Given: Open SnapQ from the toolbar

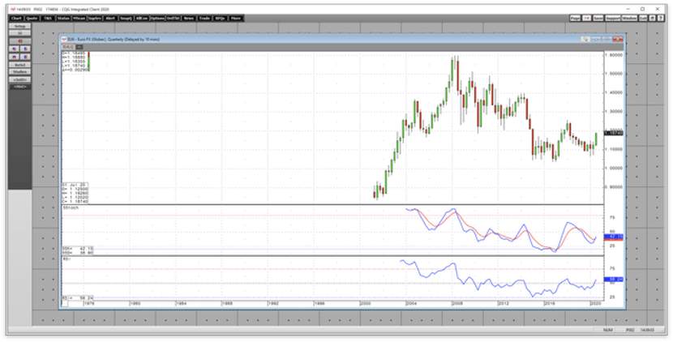Looking at the screenshot, I should 126,18.
